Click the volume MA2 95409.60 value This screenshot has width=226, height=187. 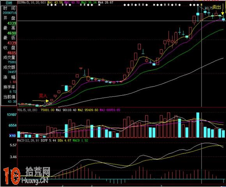coord(88,110)
